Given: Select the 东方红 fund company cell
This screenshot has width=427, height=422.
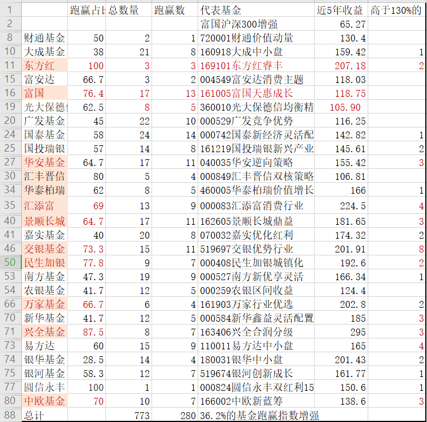Looking at the screenshot, I should pyautogui.click(x=45, y=66).
